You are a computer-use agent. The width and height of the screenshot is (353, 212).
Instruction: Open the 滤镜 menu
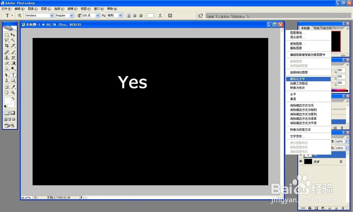pyautogui.click(x=72, y=9)
